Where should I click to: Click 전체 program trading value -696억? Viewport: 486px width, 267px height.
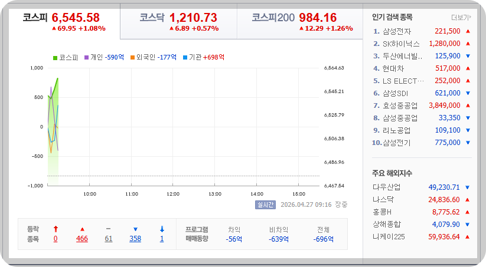[x=323, y=239]
